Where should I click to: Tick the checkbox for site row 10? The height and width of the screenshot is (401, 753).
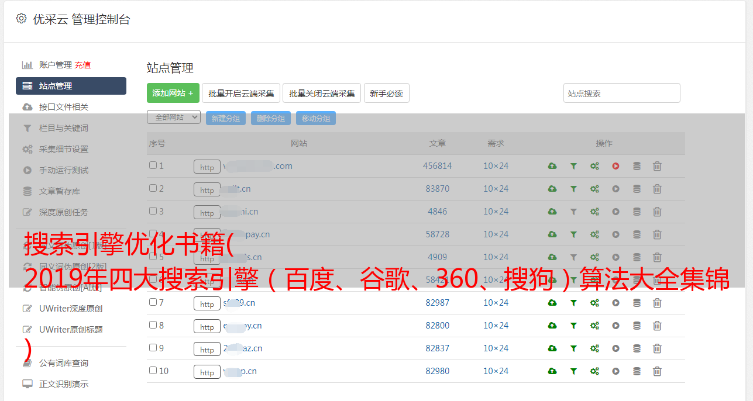tap(153, 371)
